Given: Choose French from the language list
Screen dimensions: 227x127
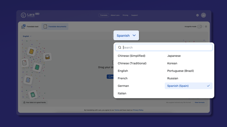Looking at the screenshot, I should pos(123,78).
